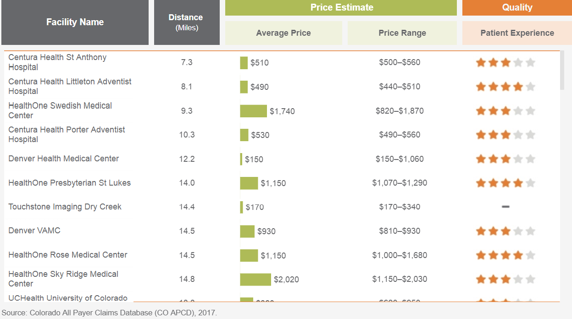The width and height of the screenshot is (572, 319).
Task: Click the Price Range column header
Action: [402, 33]
